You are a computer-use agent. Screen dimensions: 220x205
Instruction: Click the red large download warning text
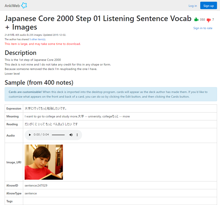point(43,44)
